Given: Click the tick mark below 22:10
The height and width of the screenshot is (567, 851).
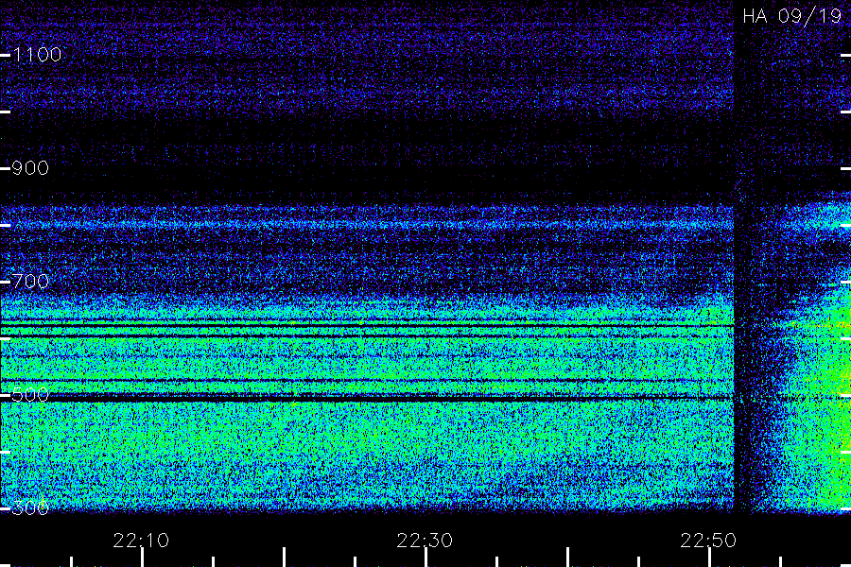Looking at the screenshot, I should 142,558.
